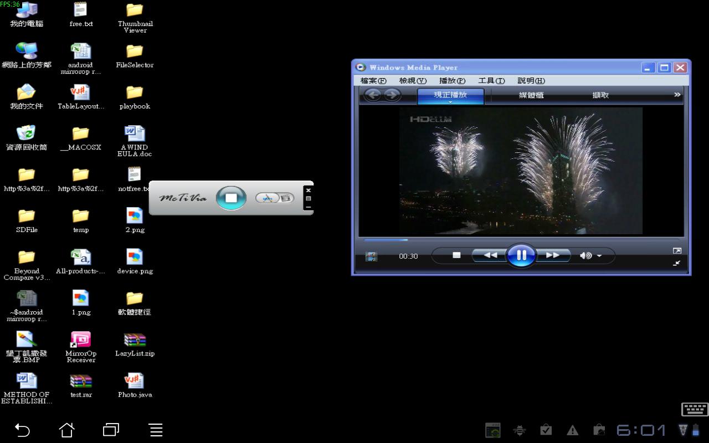The height and width of the screenshot is (443, 709).
Task: Expand arrow under 現正播放 tab
Action: coord(450,102)
